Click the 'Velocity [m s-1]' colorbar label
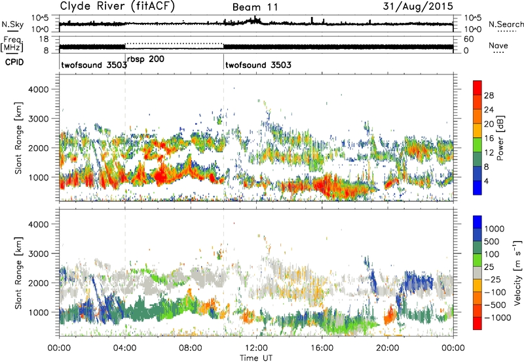Viewport: 524px width, 362px height. pos(517,272)
